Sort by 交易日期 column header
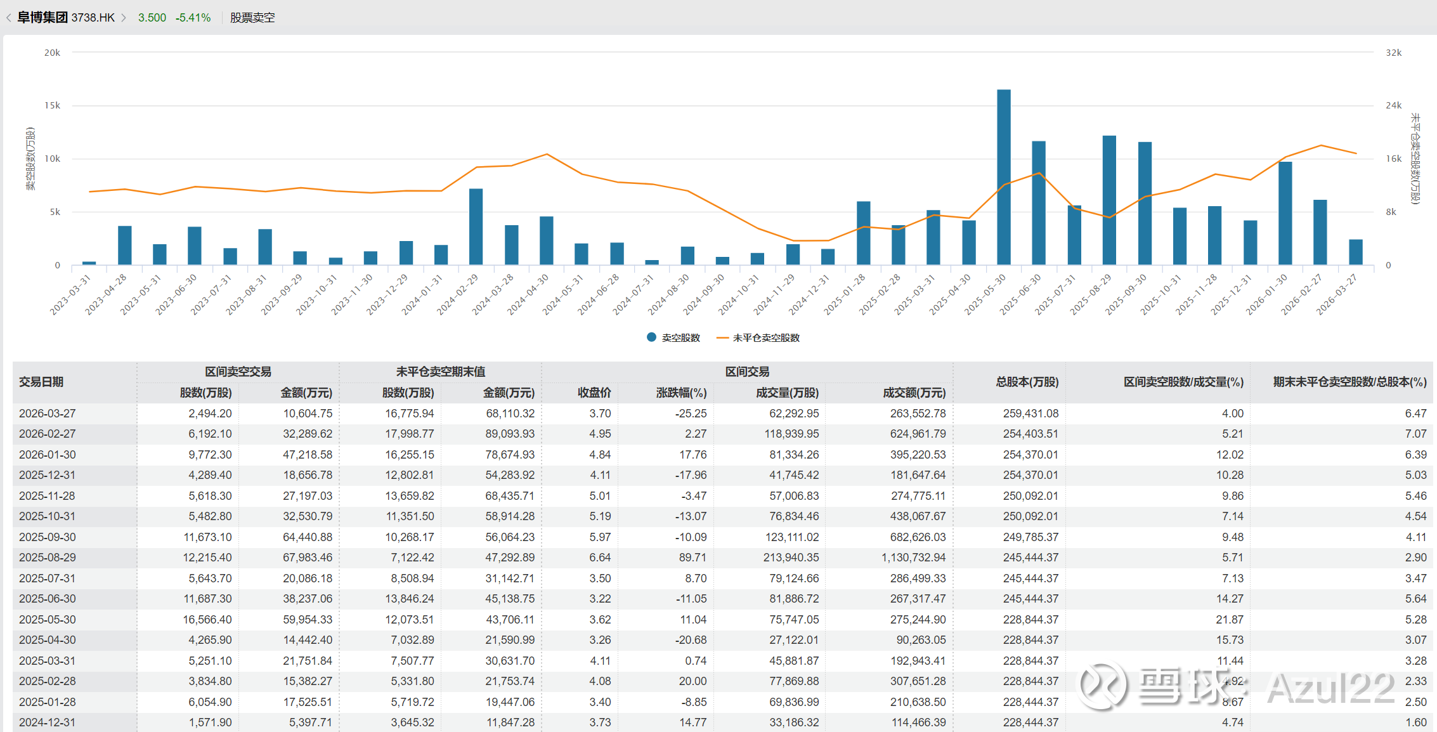1437x732 pixels. tap(41, 382)
